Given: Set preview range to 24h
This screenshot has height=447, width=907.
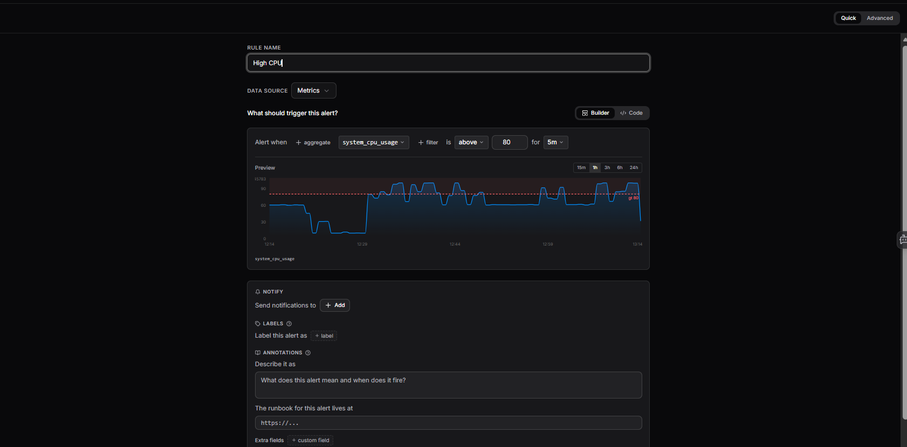Looking at the screenshot, I should (x=634, y=167).
